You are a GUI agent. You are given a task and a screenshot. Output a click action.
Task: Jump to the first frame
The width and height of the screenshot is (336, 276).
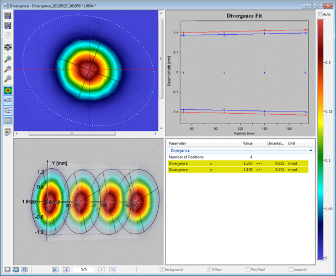click(55, 269)
